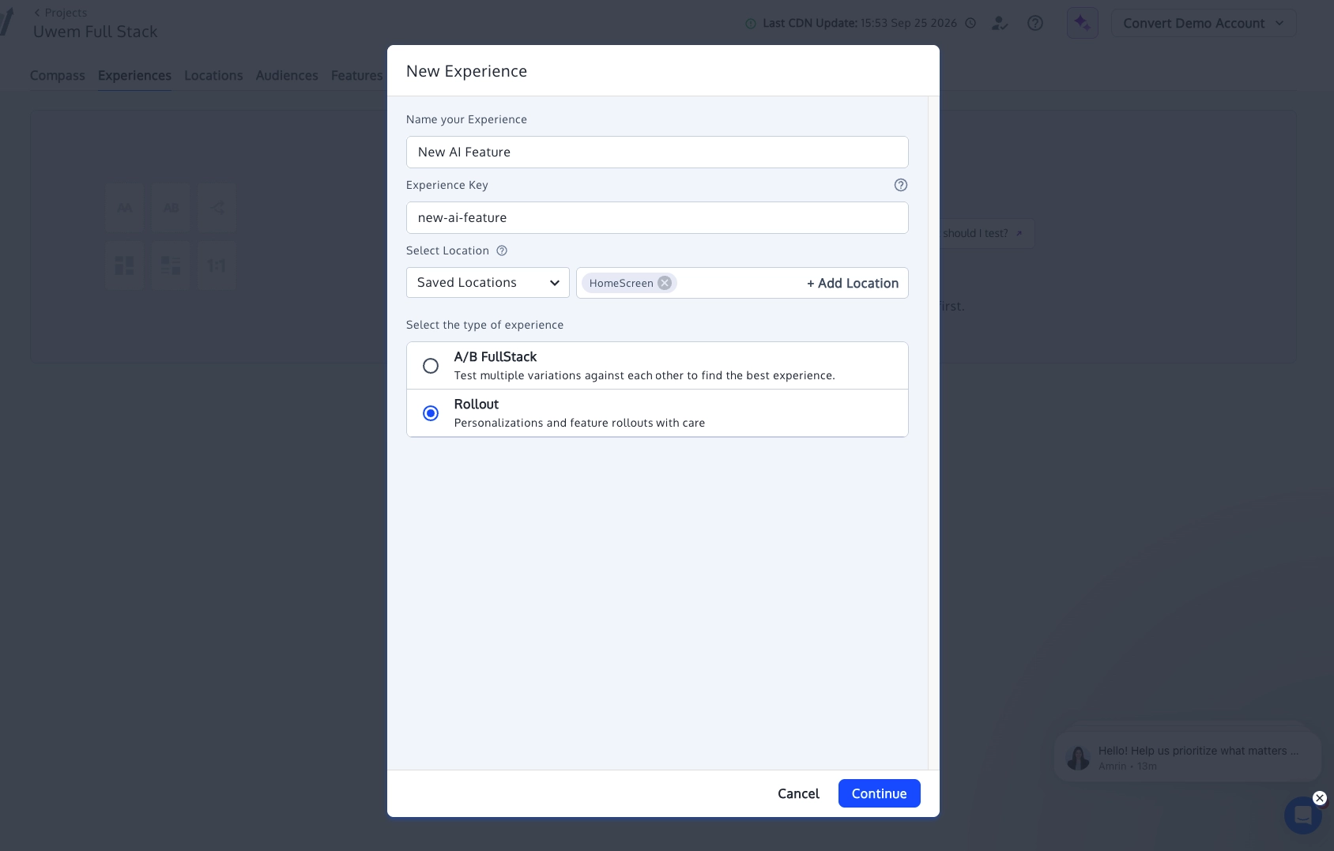Open the AI sparkle assistant icon

pyautogui.click(x=1082, y=23)
